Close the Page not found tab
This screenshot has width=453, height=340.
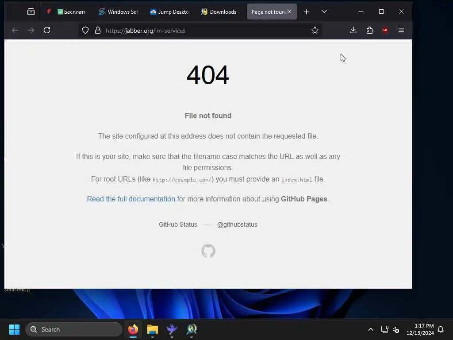(x=289, y=12)
